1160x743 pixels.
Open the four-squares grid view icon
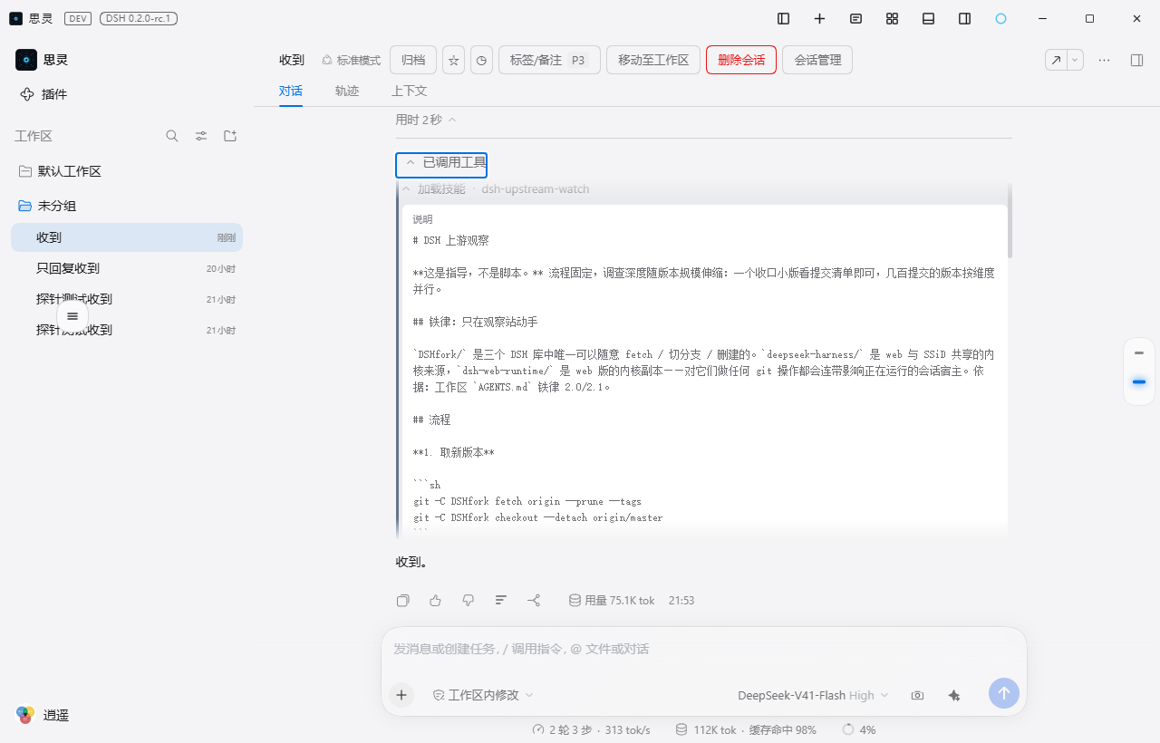[893, 18]
